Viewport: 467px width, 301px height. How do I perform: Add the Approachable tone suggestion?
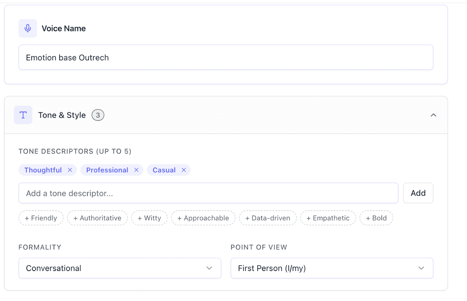tap(203, 218)
